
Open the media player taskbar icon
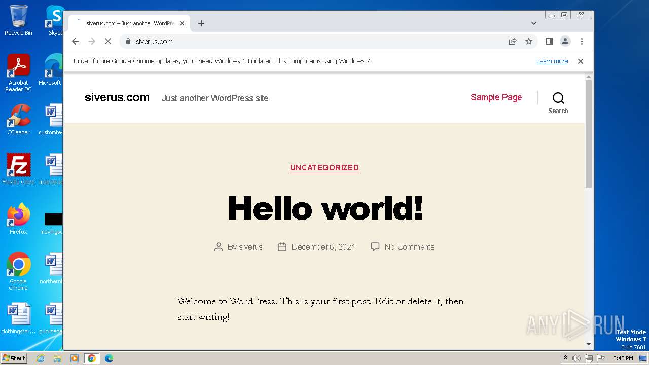[x=75, y=358]
